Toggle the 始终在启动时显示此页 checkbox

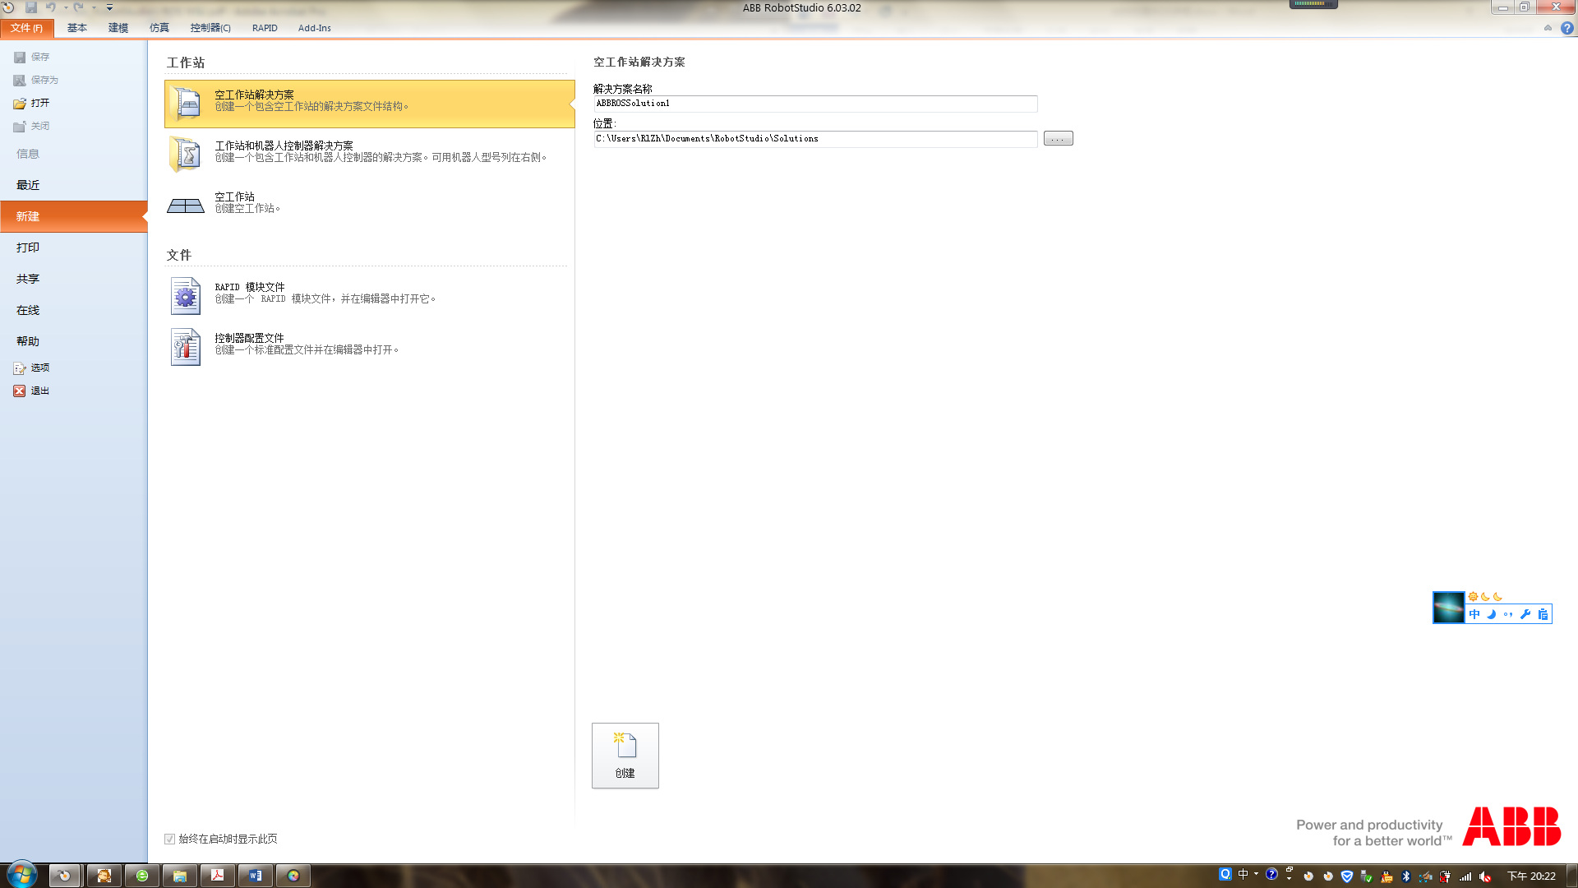[x=170, y=839]
